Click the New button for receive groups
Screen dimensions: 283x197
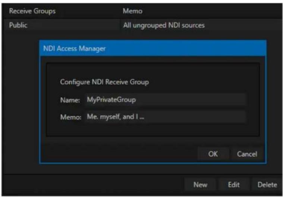tap(200, 185)
